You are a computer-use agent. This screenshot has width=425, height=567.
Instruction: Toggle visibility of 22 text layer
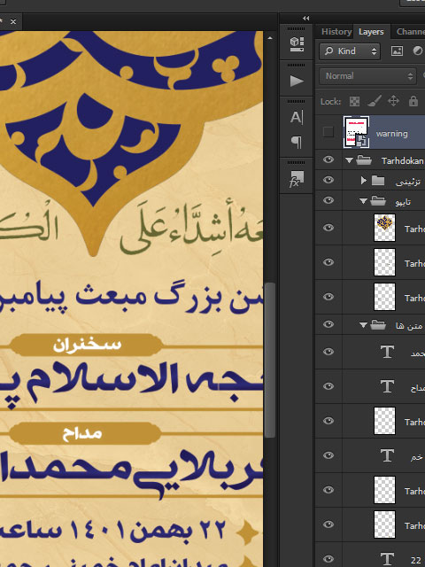click(x=328, y=559)
